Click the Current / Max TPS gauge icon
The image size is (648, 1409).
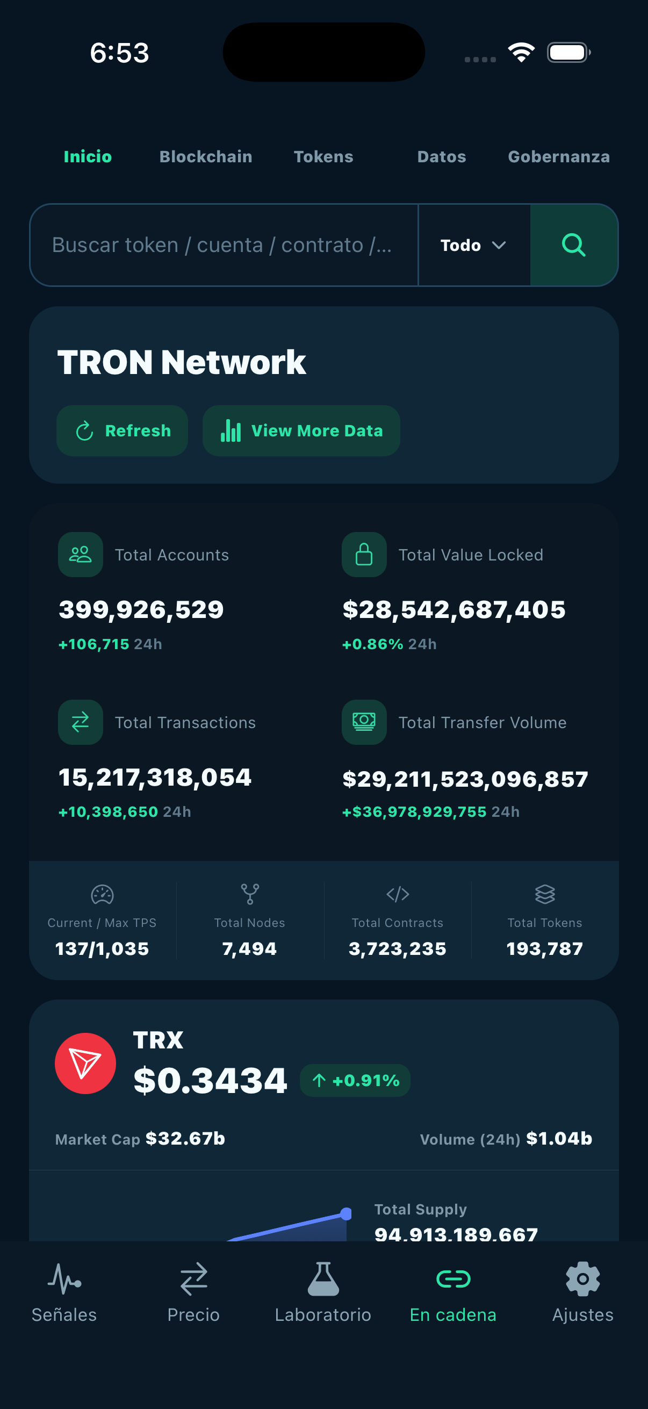[x=102, y=895]
